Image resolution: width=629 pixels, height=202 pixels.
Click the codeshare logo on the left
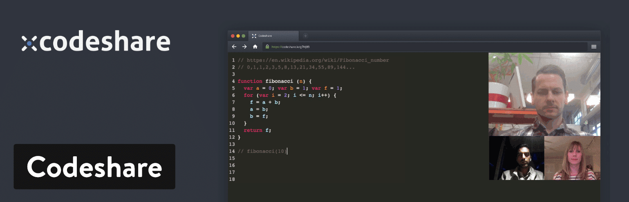click(x=96, y=42)
